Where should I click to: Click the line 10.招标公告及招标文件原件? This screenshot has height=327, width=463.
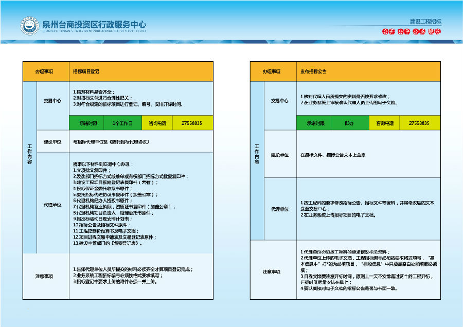pyautogui.click(x=101, y=225)
